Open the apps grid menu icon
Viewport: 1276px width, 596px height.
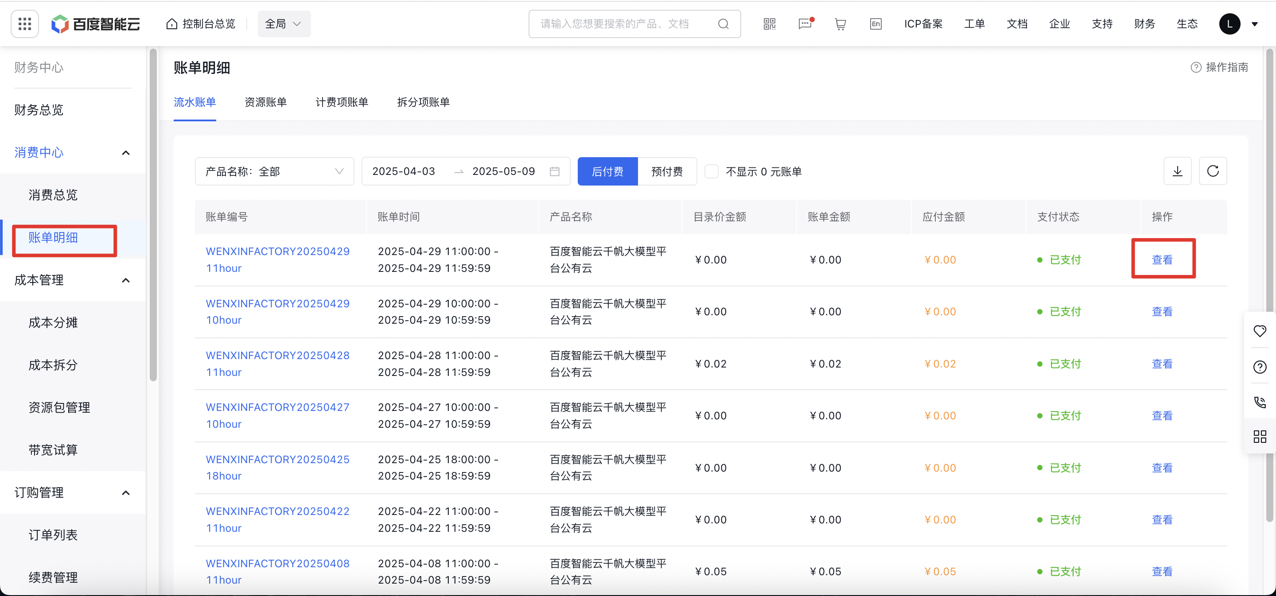tap(25, 24)
